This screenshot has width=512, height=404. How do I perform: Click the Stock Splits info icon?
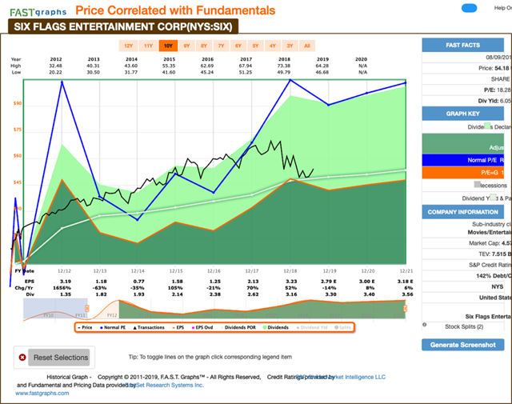(x=425, y=325)
